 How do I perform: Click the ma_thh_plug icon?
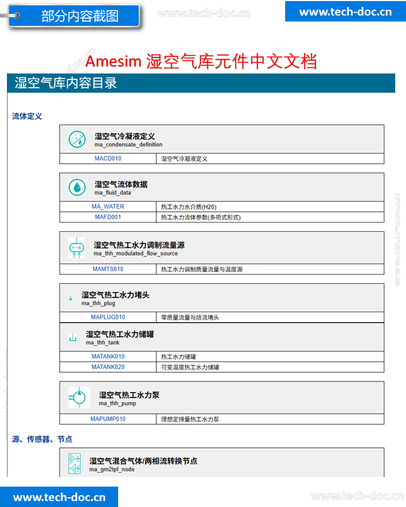click(70, 298)
